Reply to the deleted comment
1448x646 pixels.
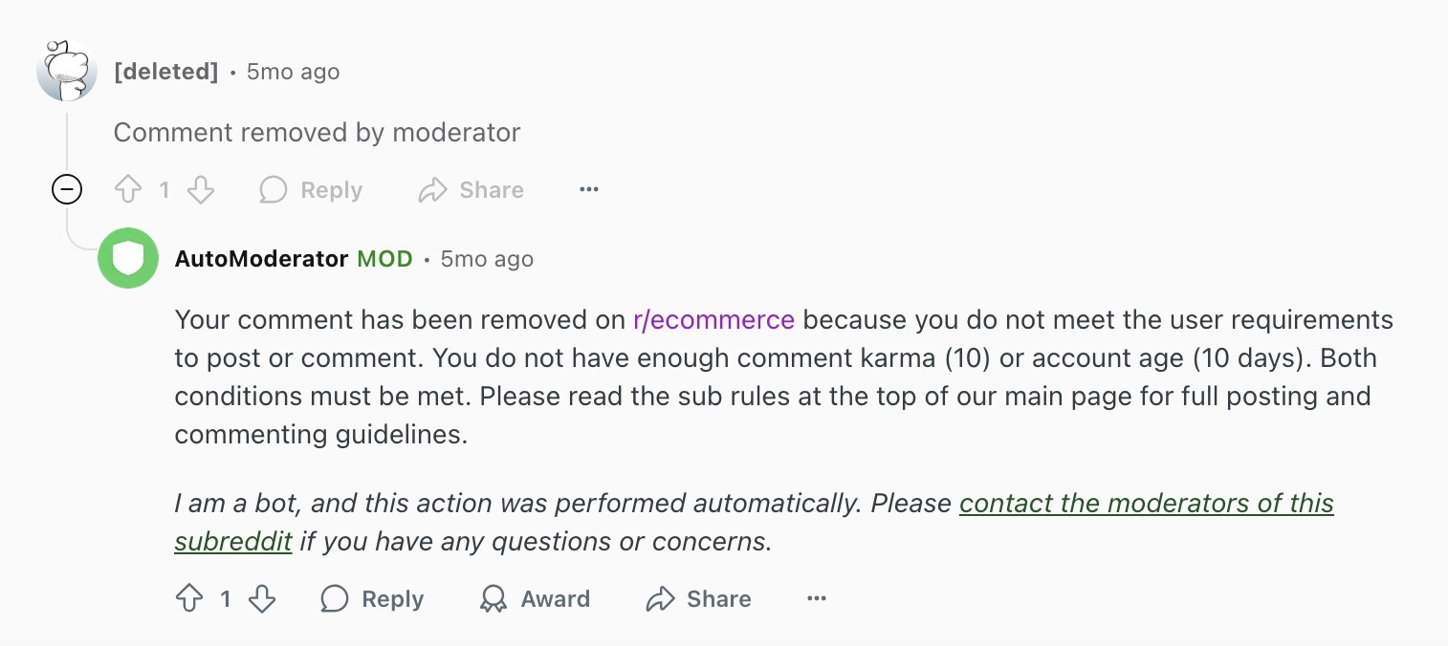(310, 189)
